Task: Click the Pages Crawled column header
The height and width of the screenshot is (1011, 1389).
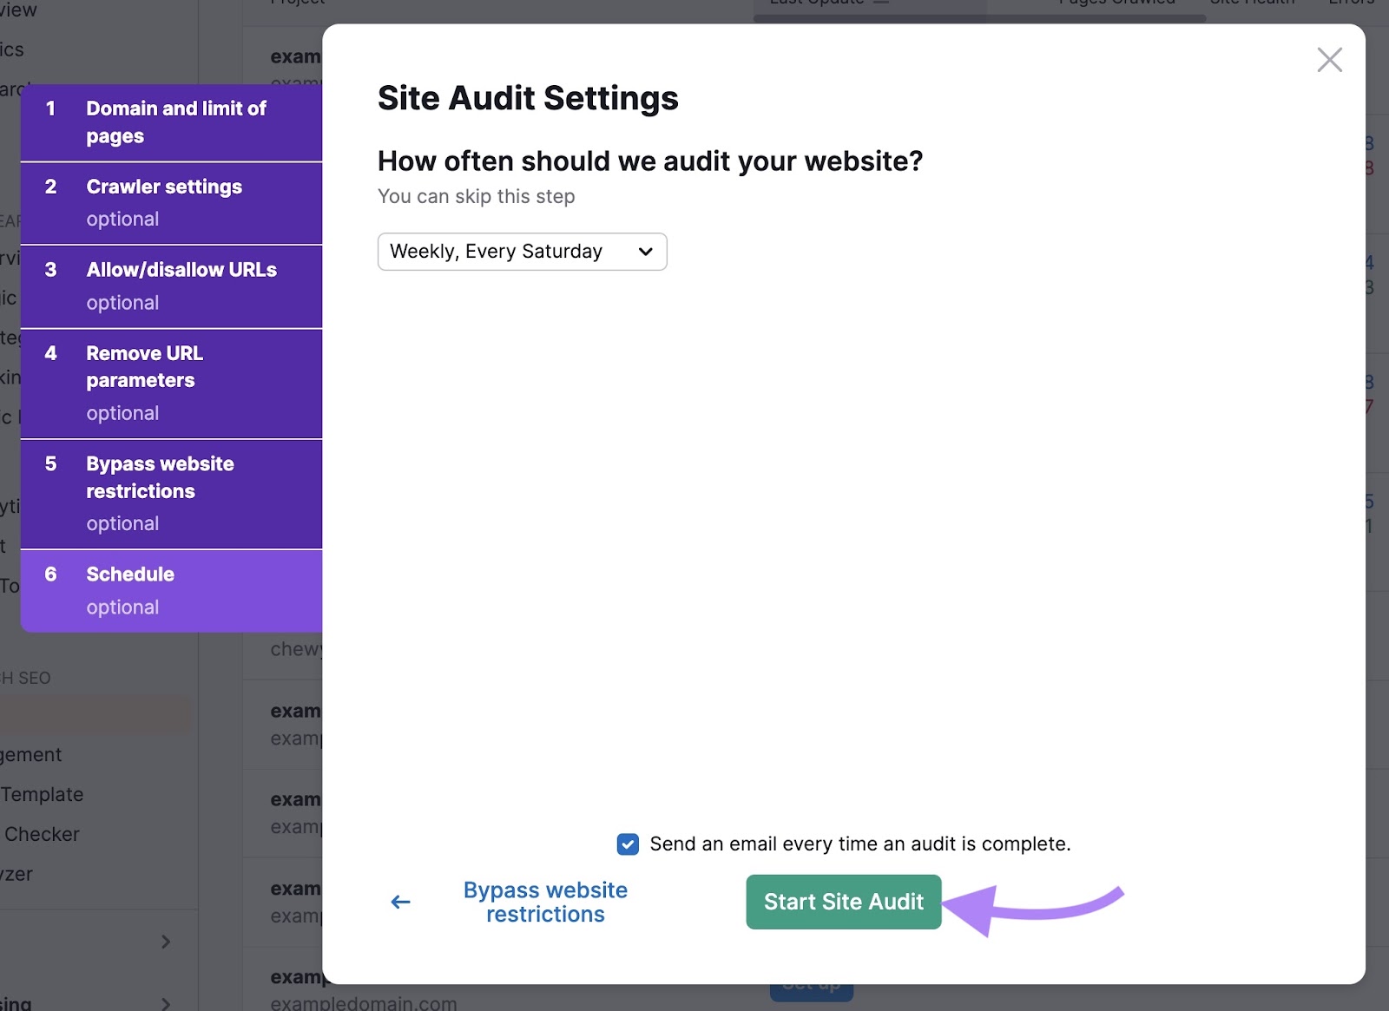Action: 1116,3
